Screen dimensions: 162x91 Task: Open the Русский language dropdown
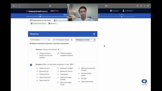[116, 11]
